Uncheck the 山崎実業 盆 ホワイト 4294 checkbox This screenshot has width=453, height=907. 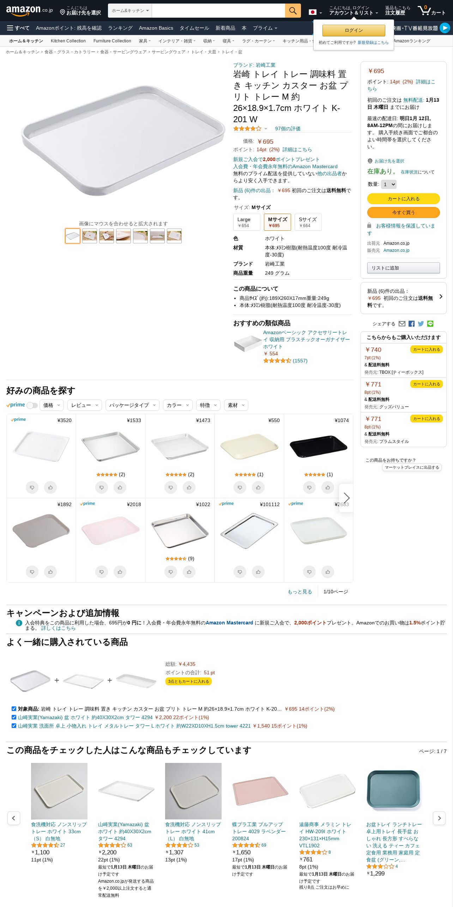pos(14,717)
